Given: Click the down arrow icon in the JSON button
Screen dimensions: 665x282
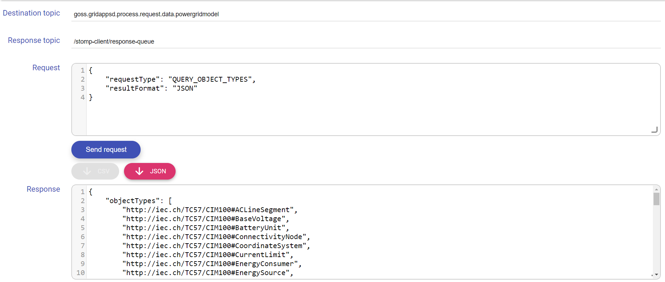Looking at the screenshot, I should pyautogui.click(x=139, y=171).
